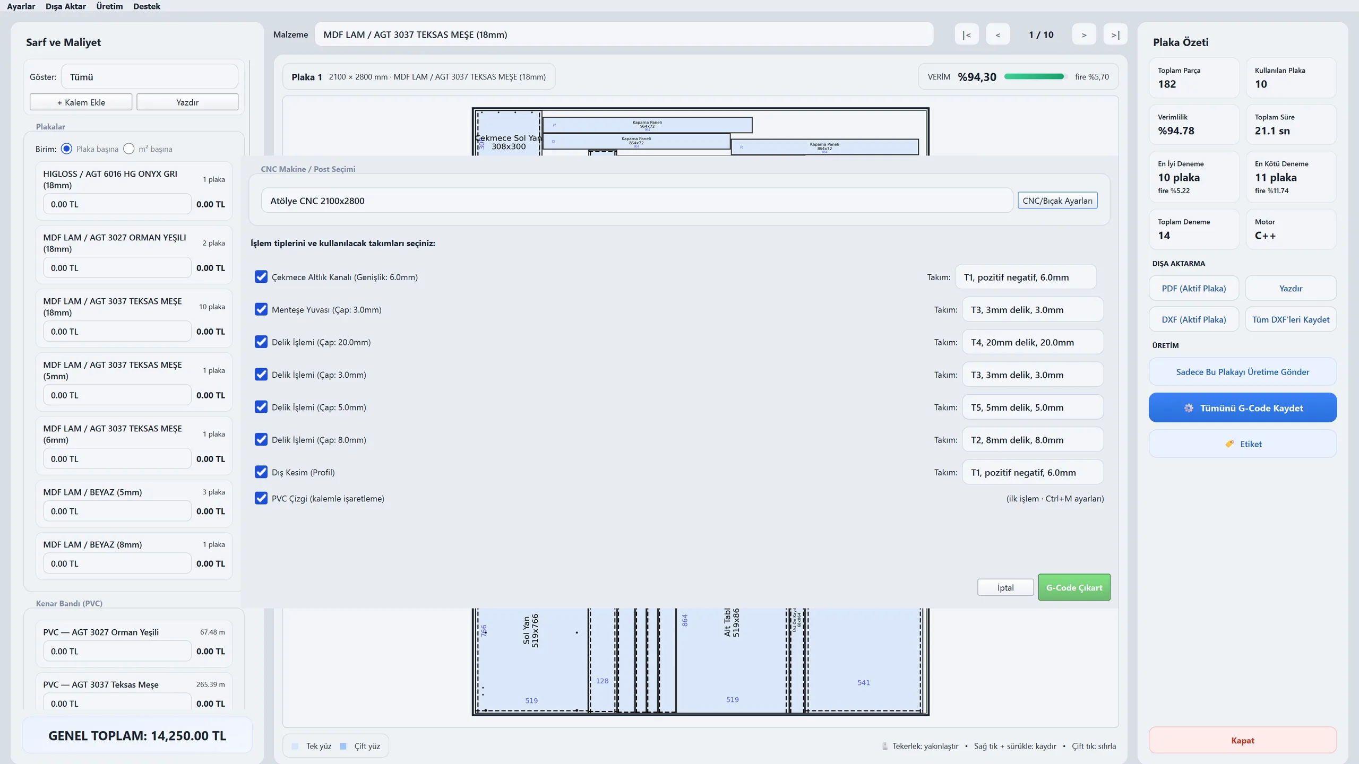Toggle Delik İşlemi Çap 5.0mm checkbox
The image size is (1359, 764).
[261, 407]
